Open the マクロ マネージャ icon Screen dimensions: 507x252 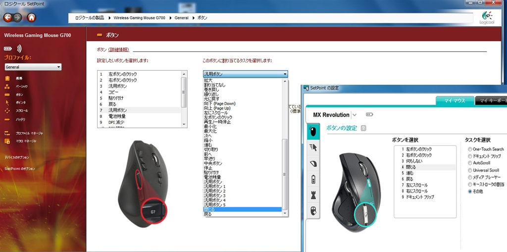point(7,141)
